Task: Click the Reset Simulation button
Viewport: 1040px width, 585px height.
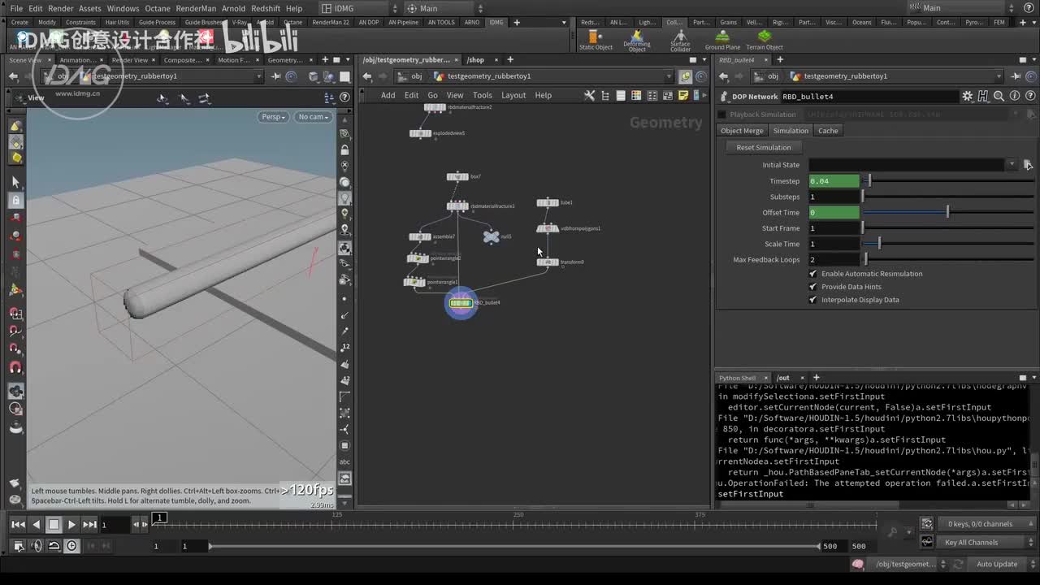Action: click(x=764, y=148)
